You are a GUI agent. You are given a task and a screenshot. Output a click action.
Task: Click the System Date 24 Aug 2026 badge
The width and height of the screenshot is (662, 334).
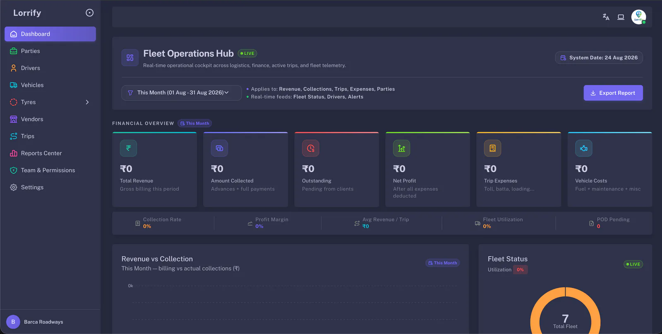pyautogui.click(x=599, y=58)
